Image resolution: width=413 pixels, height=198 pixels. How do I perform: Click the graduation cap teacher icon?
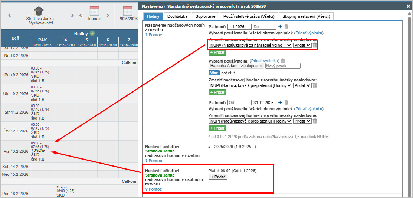coord(39,11)
